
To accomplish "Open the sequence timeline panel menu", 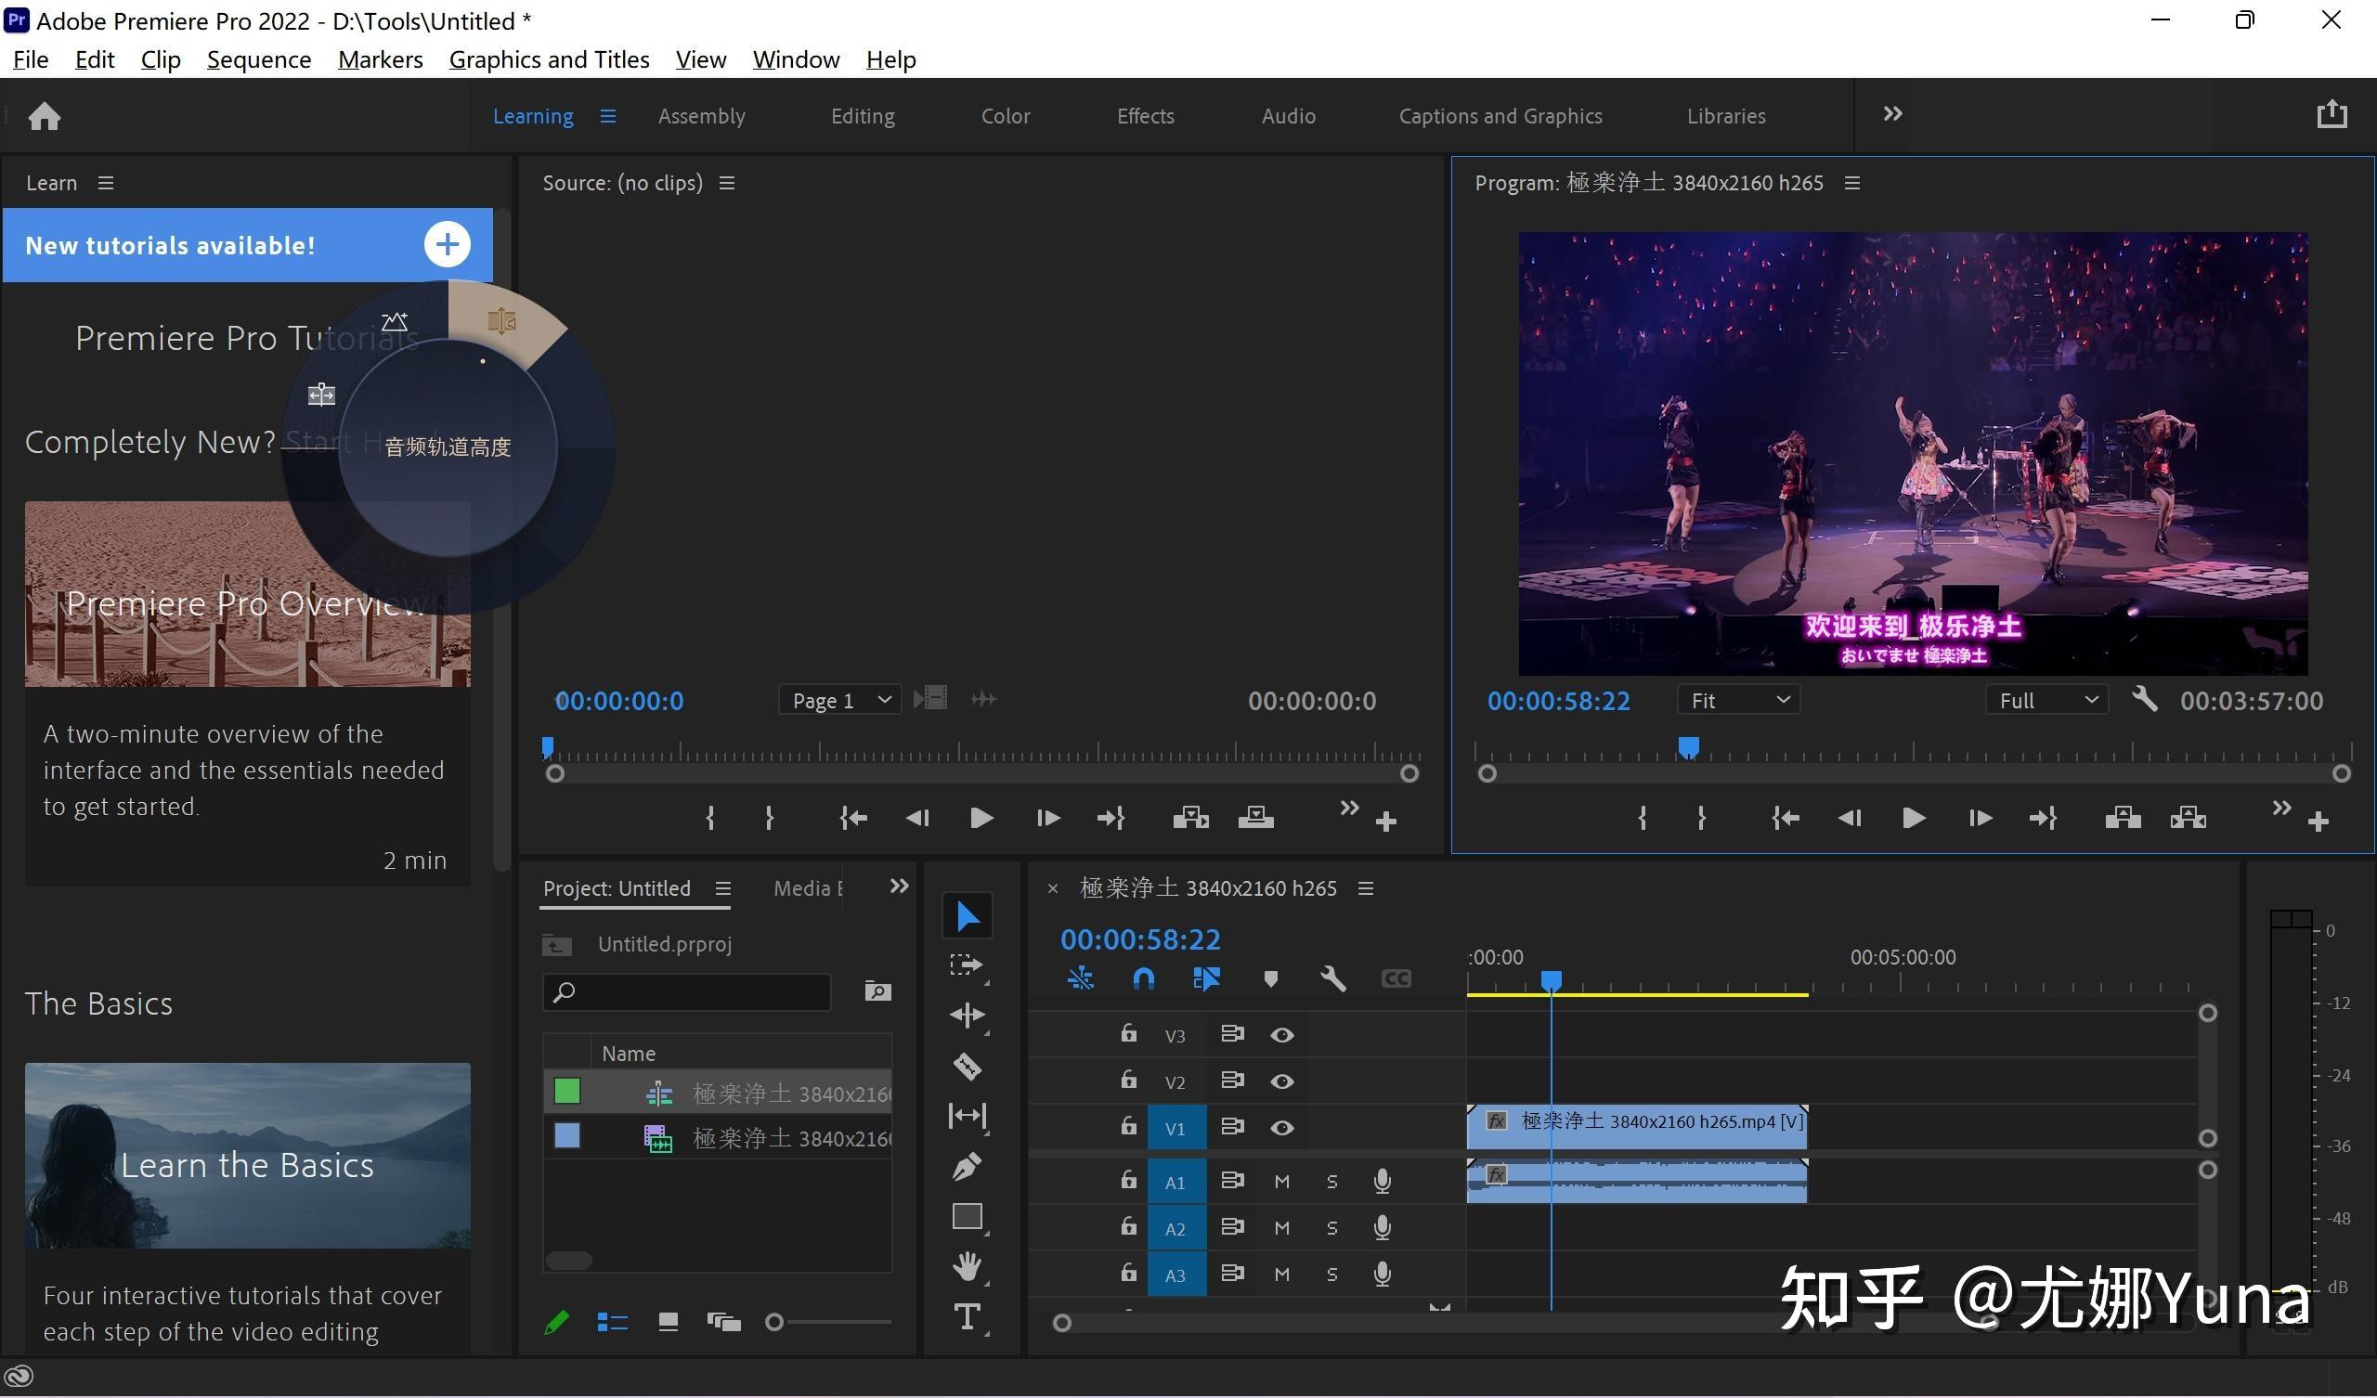I will [x=1365, y=888].
